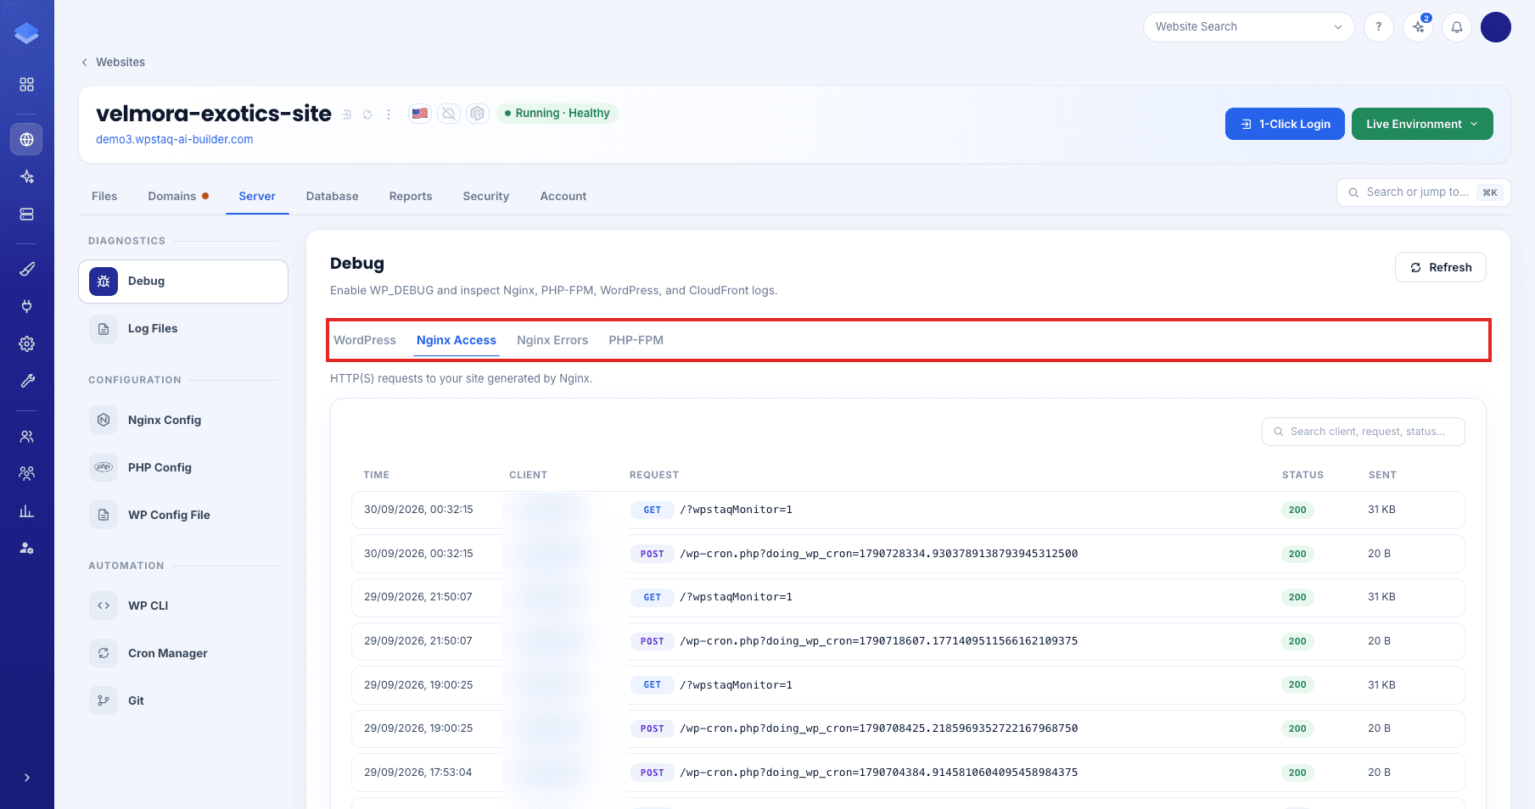Open the Database tab
Image resolution: width=1535 pixels, height=809 pixels.
(333, 196)
